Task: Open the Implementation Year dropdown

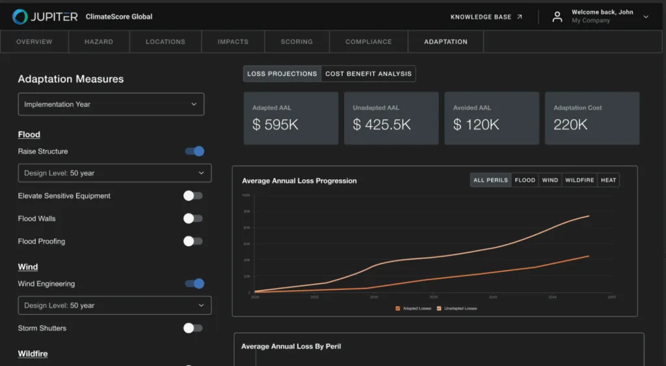Action: click(x=111, y=104)
